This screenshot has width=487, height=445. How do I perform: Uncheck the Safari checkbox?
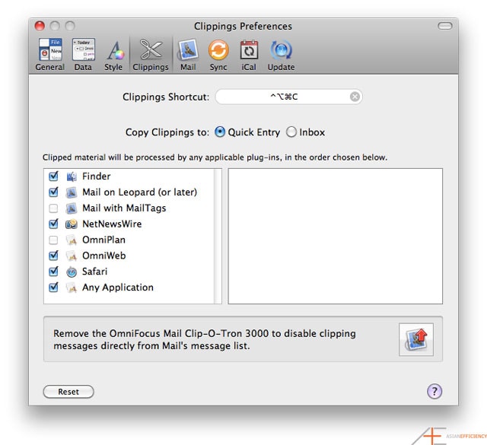click(53, 272)
